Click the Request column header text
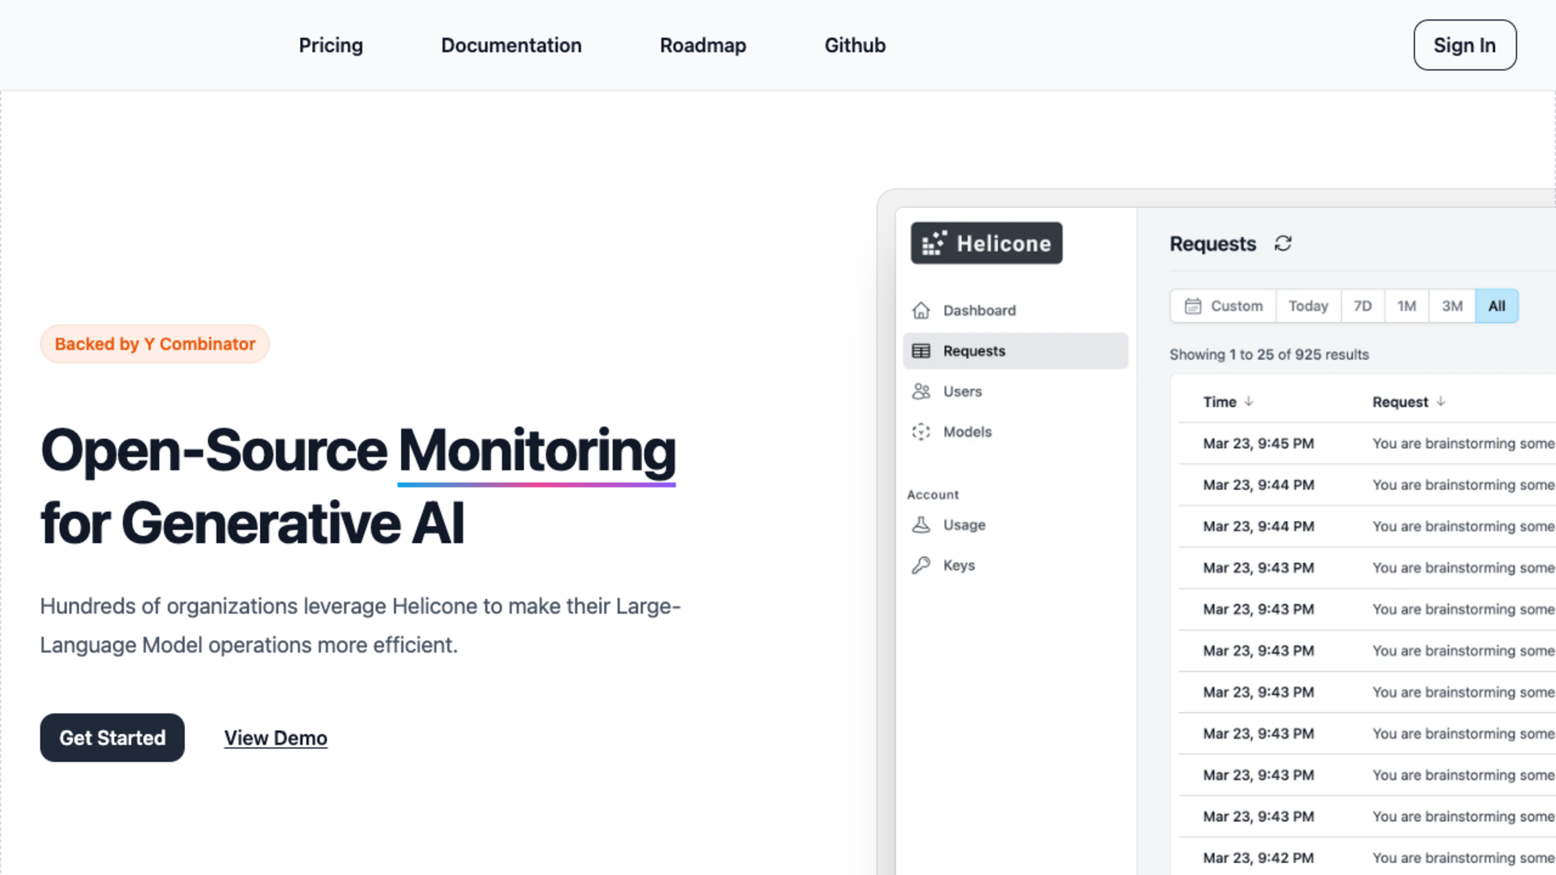The width and height of the screenshot is (1556, 875). tap(1400, 402)
